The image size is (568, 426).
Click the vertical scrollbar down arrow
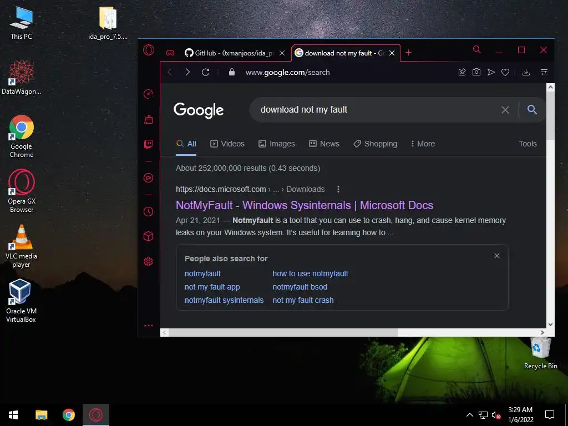[550, 324]
